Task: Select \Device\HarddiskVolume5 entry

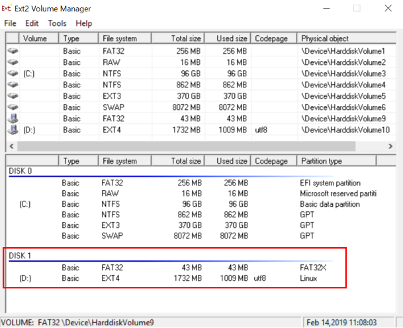Action: click(343, 96)
